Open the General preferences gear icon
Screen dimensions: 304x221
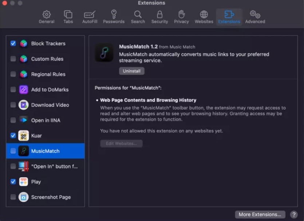pyautogui.click(x=47, y=14)
